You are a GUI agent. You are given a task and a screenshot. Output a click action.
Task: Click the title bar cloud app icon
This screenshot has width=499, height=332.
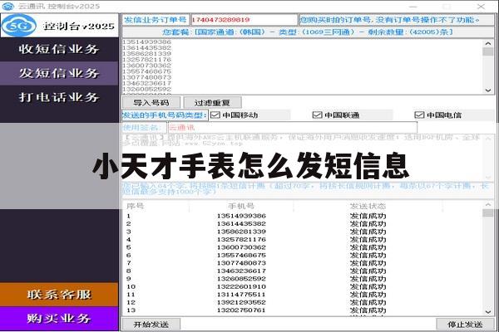pyautogui.click(x=8, y=6)
